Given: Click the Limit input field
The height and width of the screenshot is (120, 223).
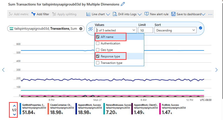Looking at the screenshot, I should [x=145, y=30].
